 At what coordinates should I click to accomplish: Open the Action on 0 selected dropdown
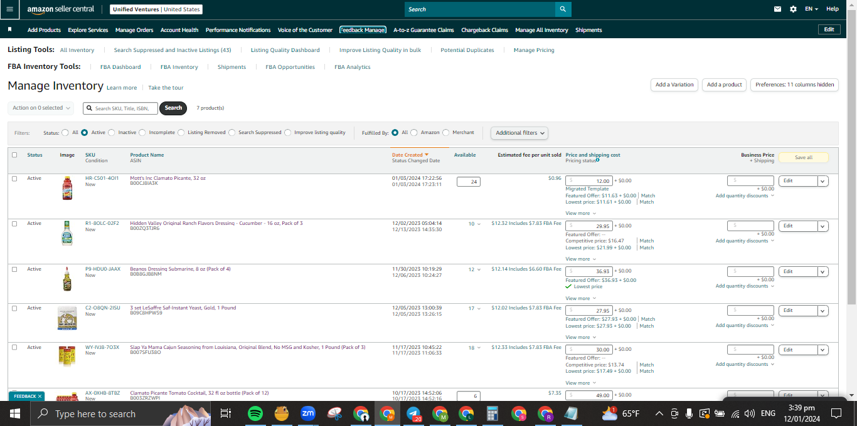[41, 108]
